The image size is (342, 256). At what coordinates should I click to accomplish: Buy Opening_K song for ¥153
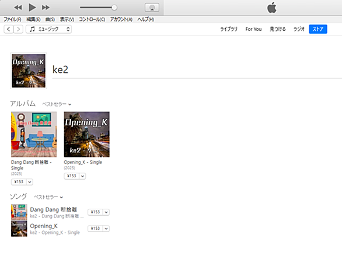(95, 229)
